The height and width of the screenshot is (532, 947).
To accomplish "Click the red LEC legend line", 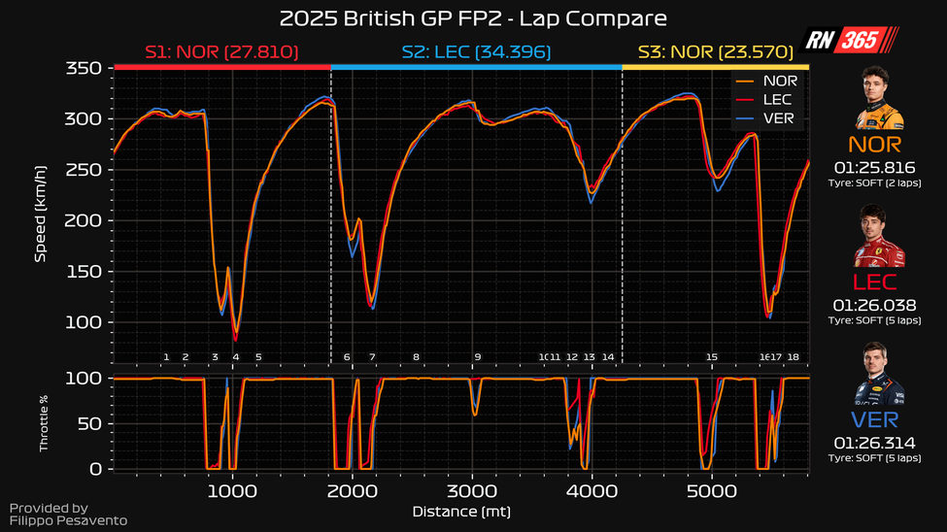I will pyautogui.click(x=746, y=101).
